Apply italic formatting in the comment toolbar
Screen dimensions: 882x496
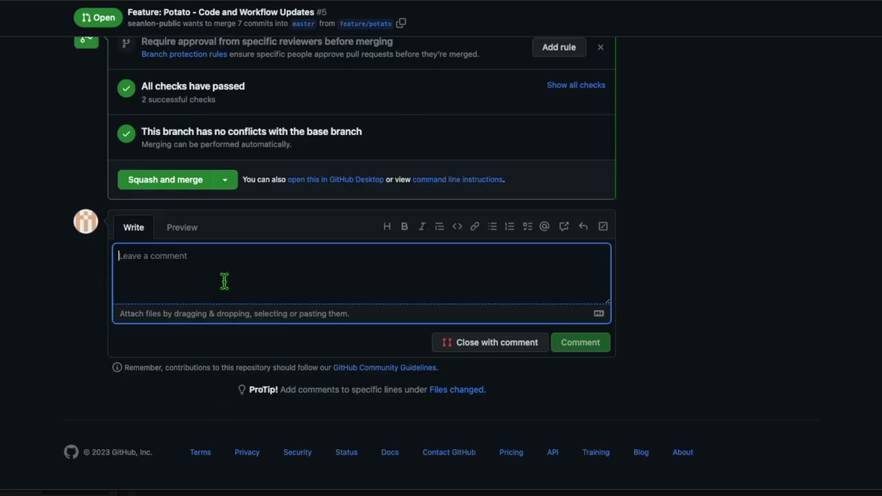tap(422, 227)
